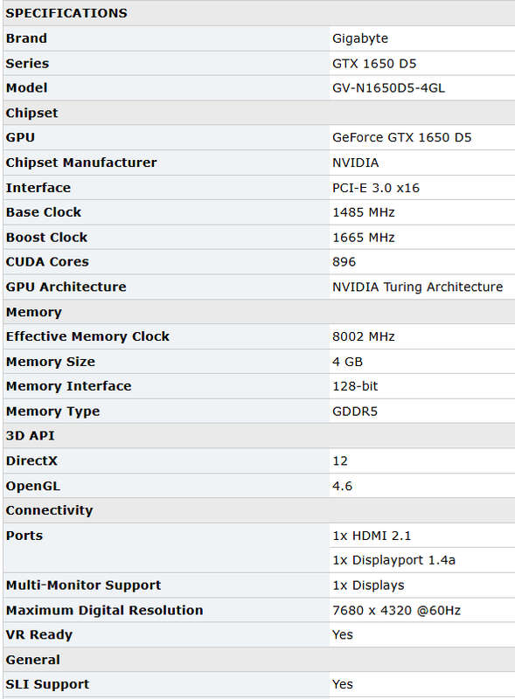
Task: Click the VR Ready label
Action: pos(38,635)
